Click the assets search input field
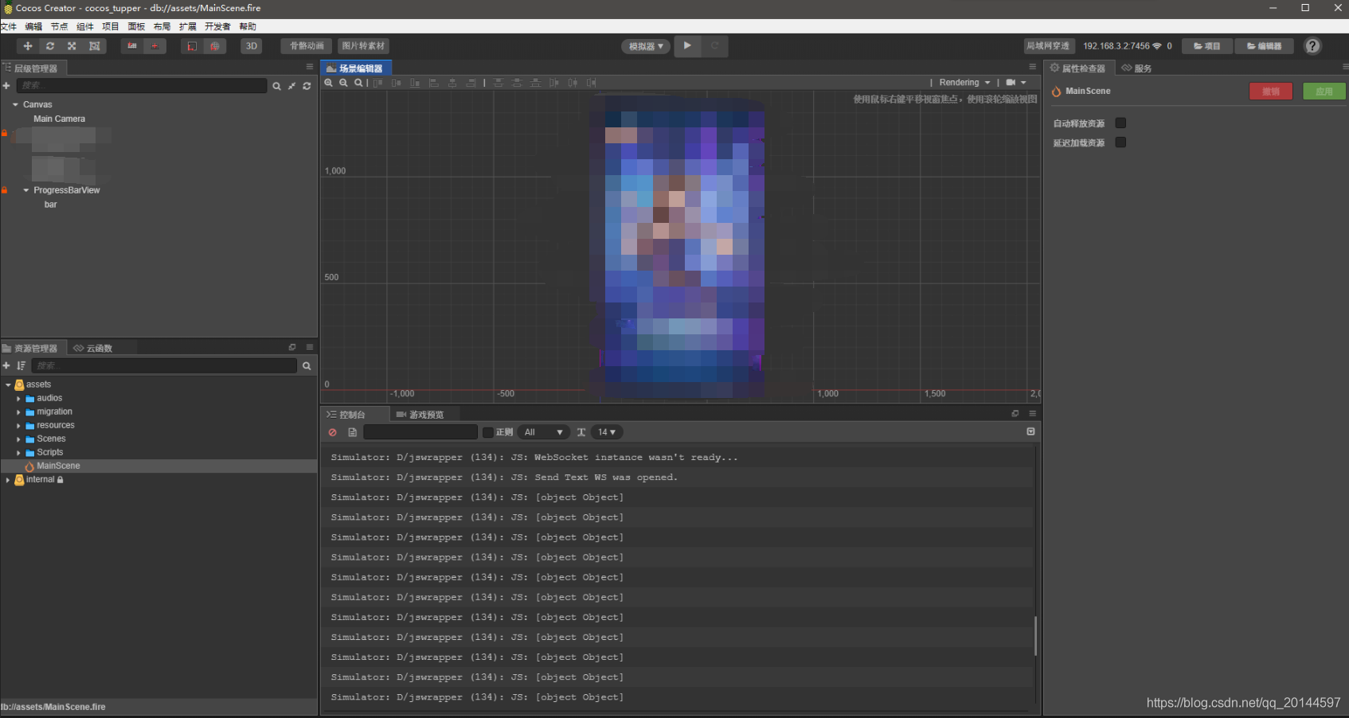 click(x=164, y=366)
